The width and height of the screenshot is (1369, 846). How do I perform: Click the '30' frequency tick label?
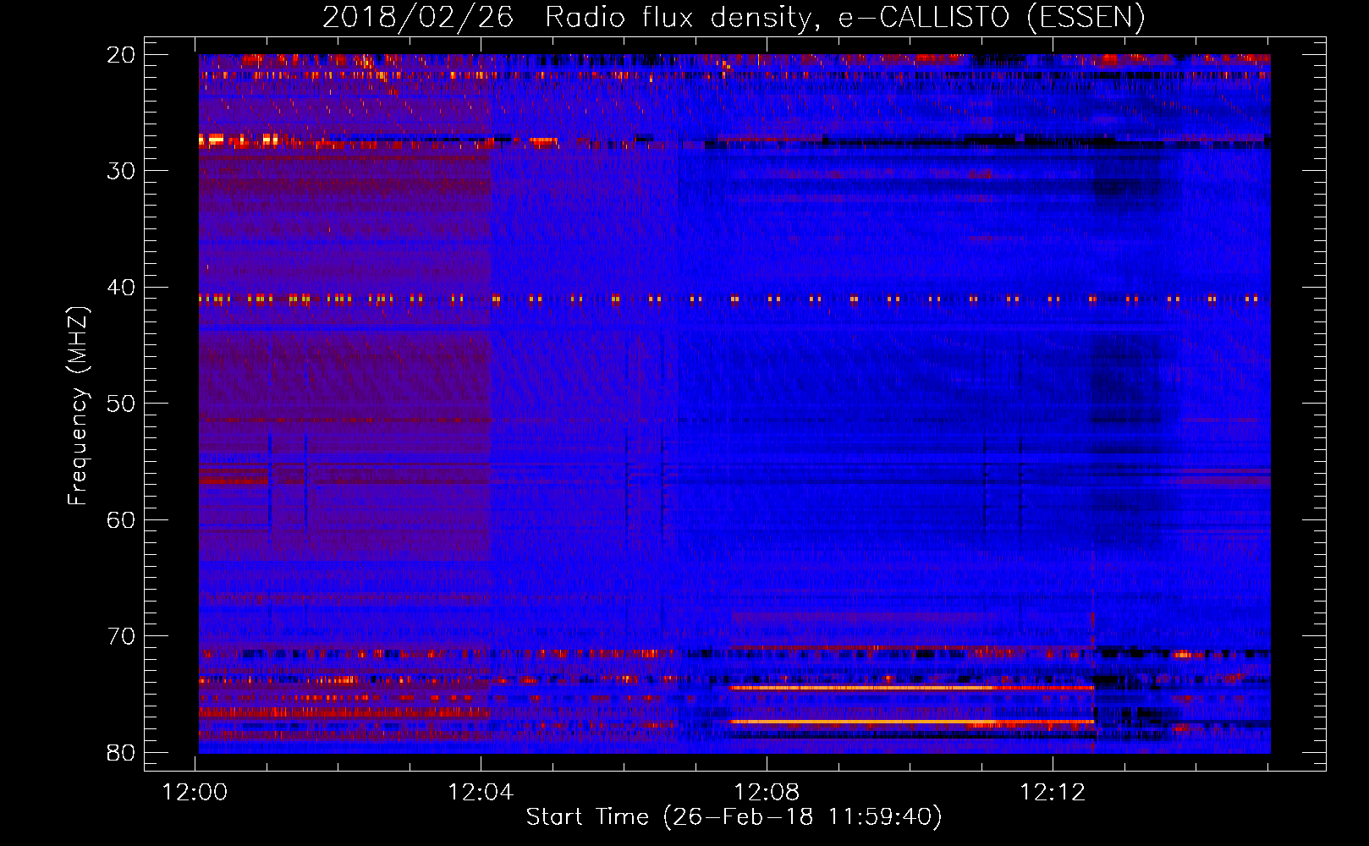(121, 171)
